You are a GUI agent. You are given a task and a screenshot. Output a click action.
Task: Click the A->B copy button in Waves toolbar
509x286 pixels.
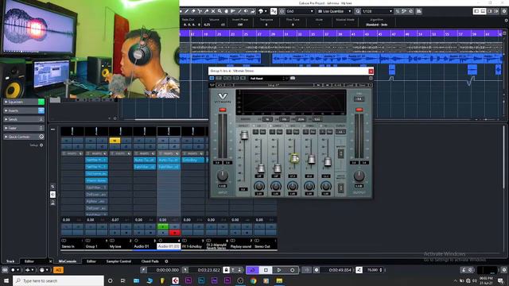(x=337, y=85)
